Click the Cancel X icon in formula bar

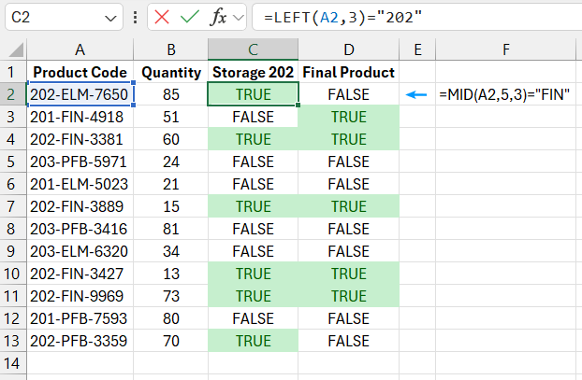tap(162, 17)
